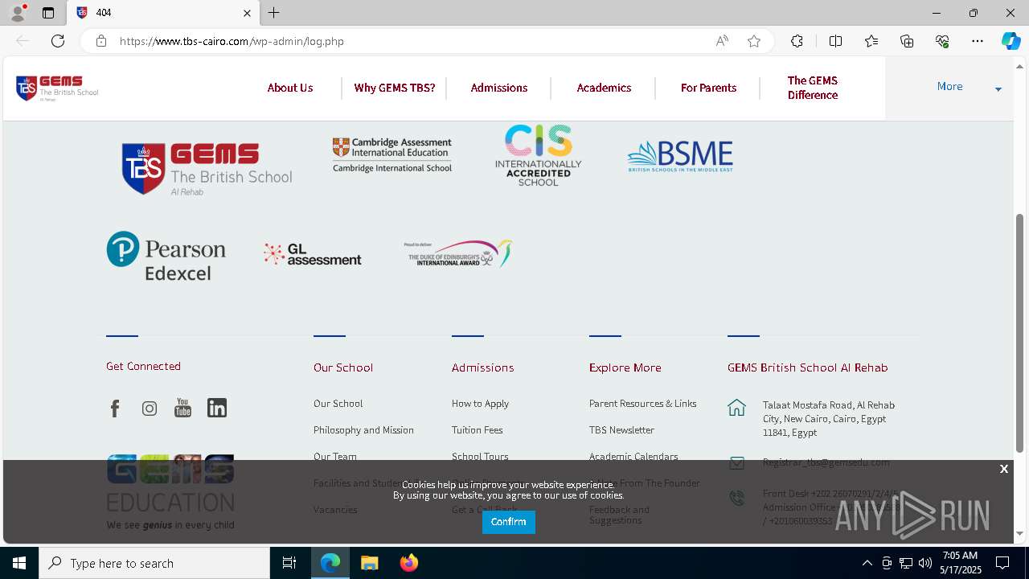View site information lock icon
Viewport: 1029px width, 579px height.
[x=101, y=41]
